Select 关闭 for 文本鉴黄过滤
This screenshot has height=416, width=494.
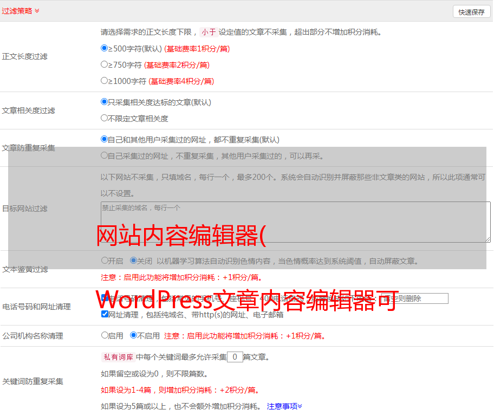point(133,261)
